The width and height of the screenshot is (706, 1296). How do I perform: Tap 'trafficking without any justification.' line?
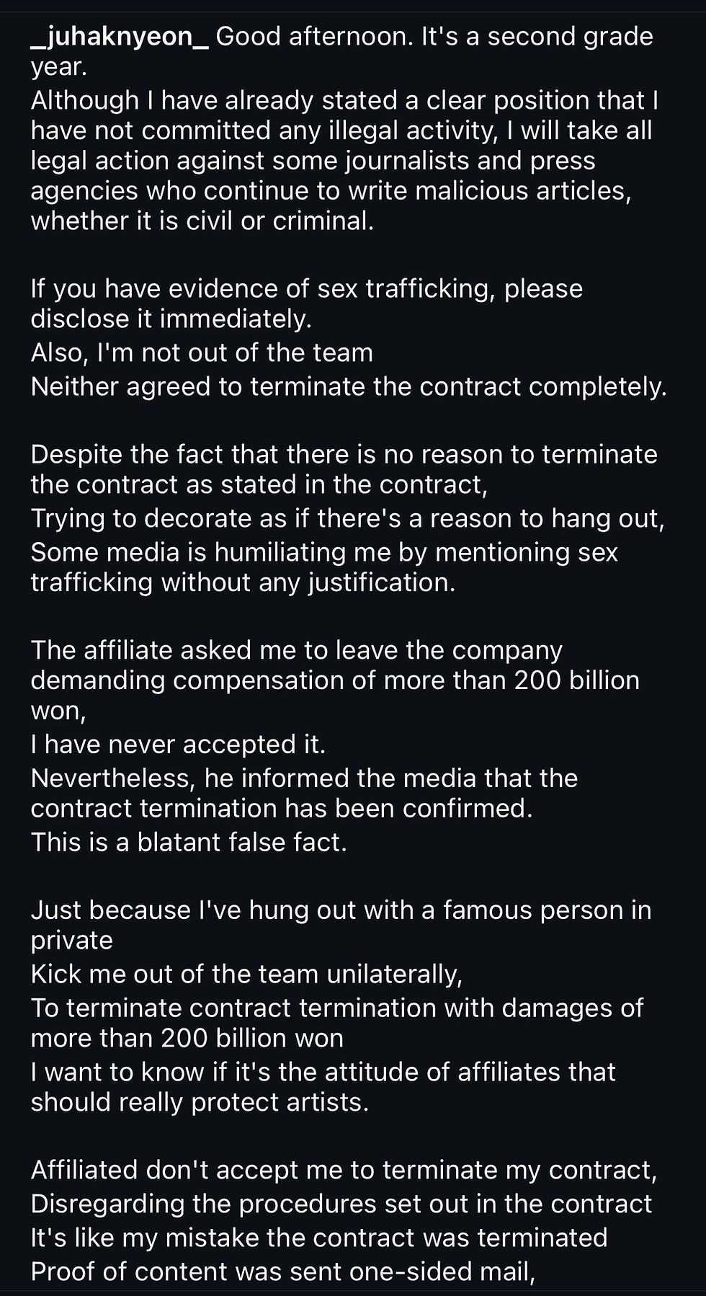(243, 582)
